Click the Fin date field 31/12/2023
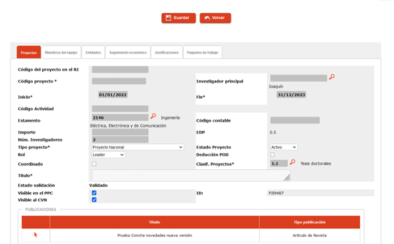 (x=291, y=95)
